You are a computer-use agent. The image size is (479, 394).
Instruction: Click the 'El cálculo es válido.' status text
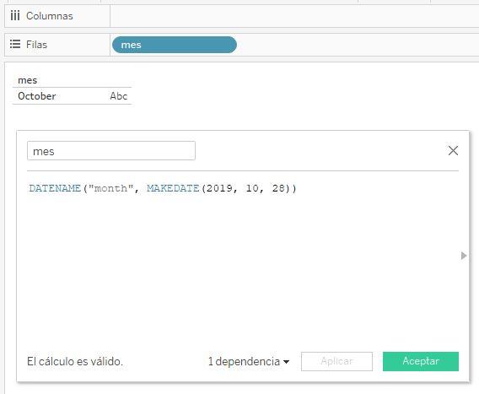coord(75,361)
